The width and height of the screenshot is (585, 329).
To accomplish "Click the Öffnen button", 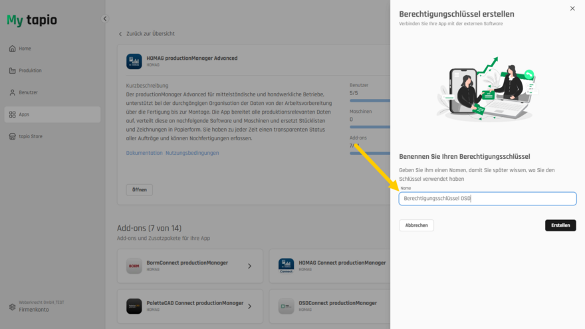I will coord(139,190).
